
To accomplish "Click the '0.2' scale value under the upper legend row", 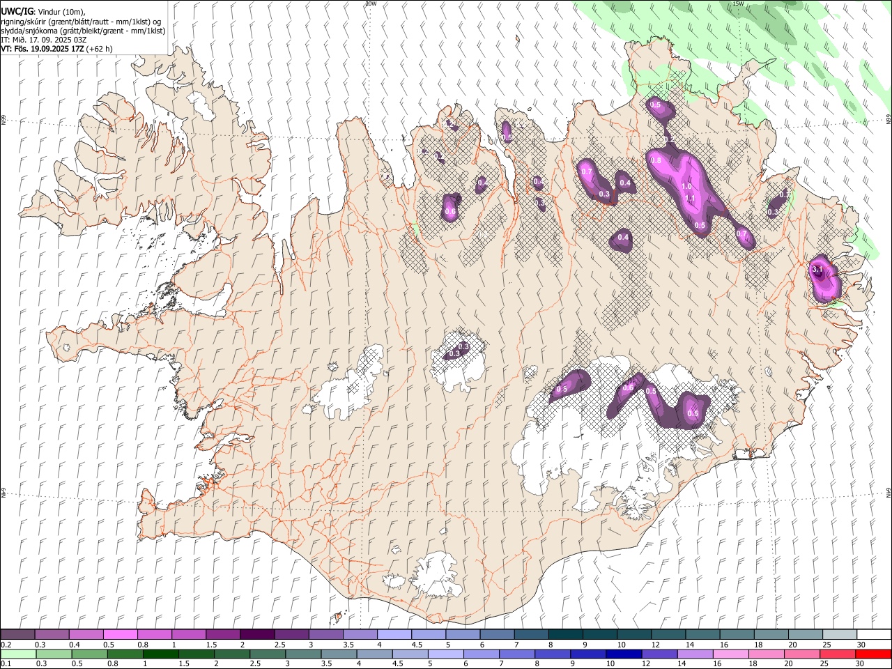I will (x=6, y=645).
